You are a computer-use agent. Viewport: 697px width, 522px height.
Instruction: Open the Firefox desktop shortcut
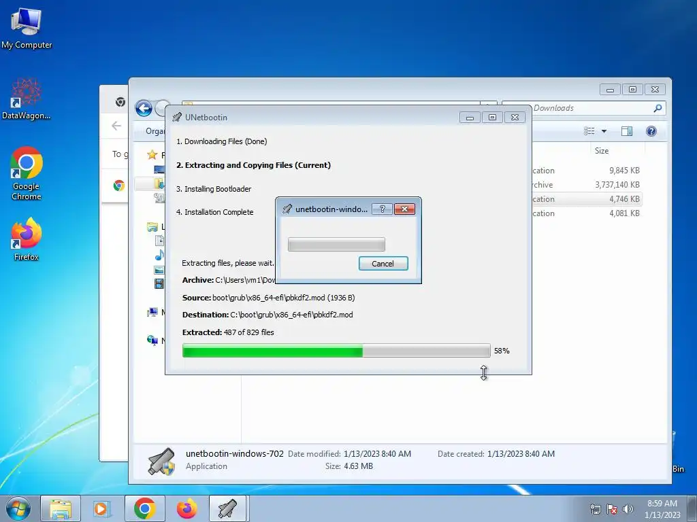pos(27,239)
